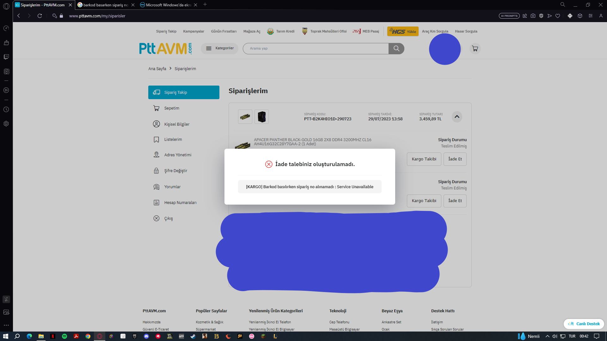The height and width of the screenshot is (341, 607).
Task: Click first Kargo Takibi button
Action: 424,159
